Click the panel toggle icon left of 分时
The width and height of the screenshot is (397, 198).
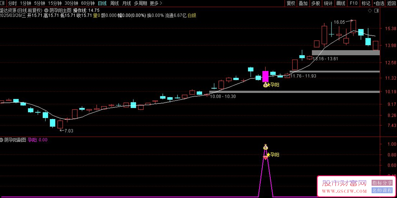[3, 3]
